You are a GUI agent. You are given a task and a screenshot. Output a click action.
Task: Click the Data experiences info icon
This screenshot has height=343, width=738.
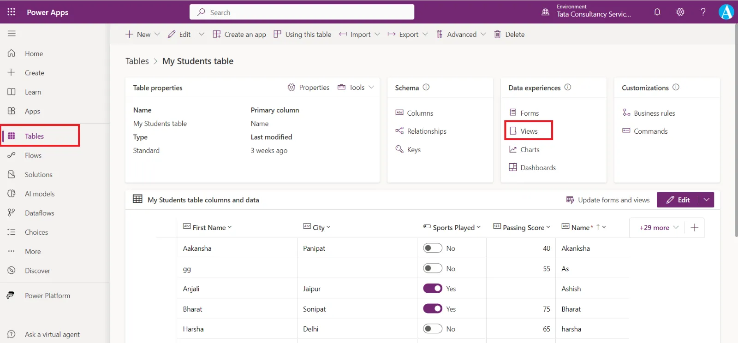[568, 87]
